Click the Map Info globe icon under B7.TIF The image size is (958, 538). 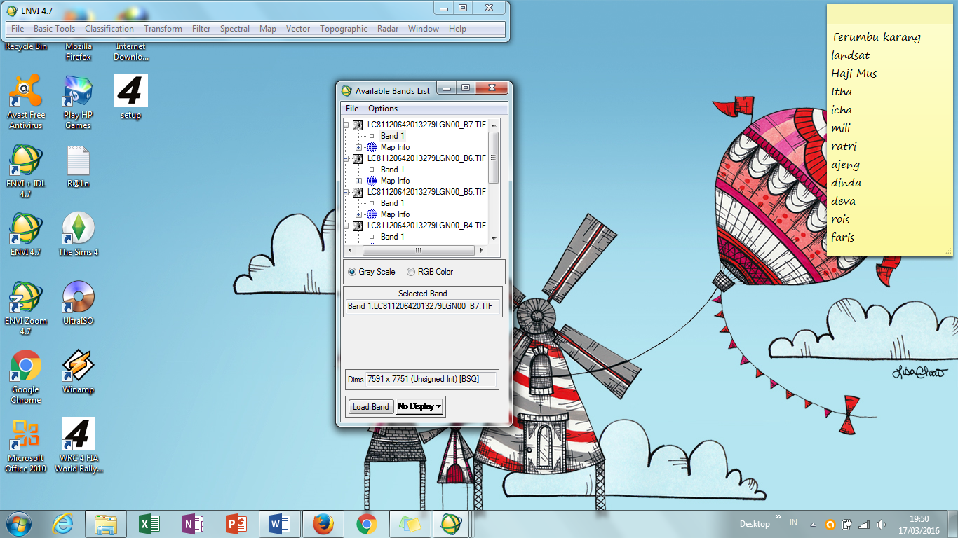[x=372, y=147]
